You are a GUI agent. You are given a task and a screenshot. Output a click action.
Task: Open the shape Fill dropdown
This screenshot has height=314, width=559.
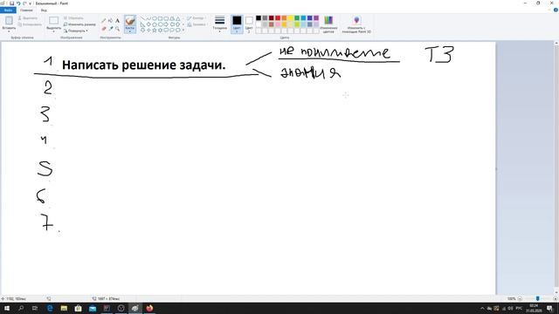197,24
